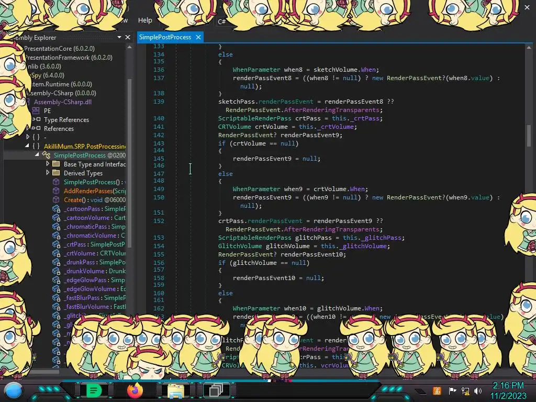
Task: Click the _drunkPass field icon
Action: pyautogui.click(x=57, y=262)
